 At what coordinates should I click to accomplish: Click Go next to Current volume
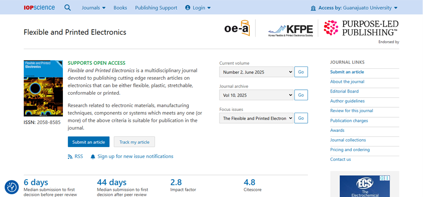pos(301,72)
